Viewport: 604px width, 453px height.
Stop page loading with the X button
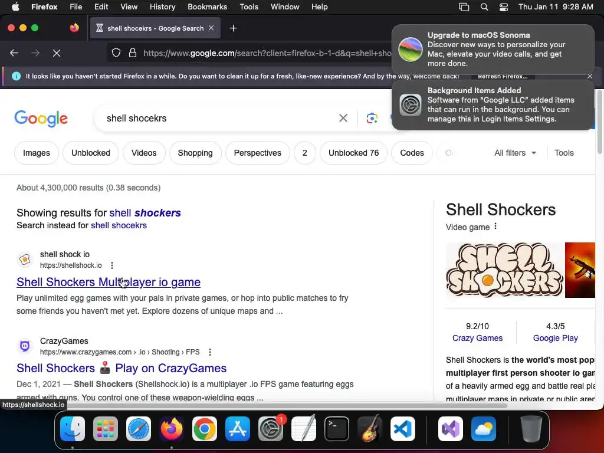(57, 52)
